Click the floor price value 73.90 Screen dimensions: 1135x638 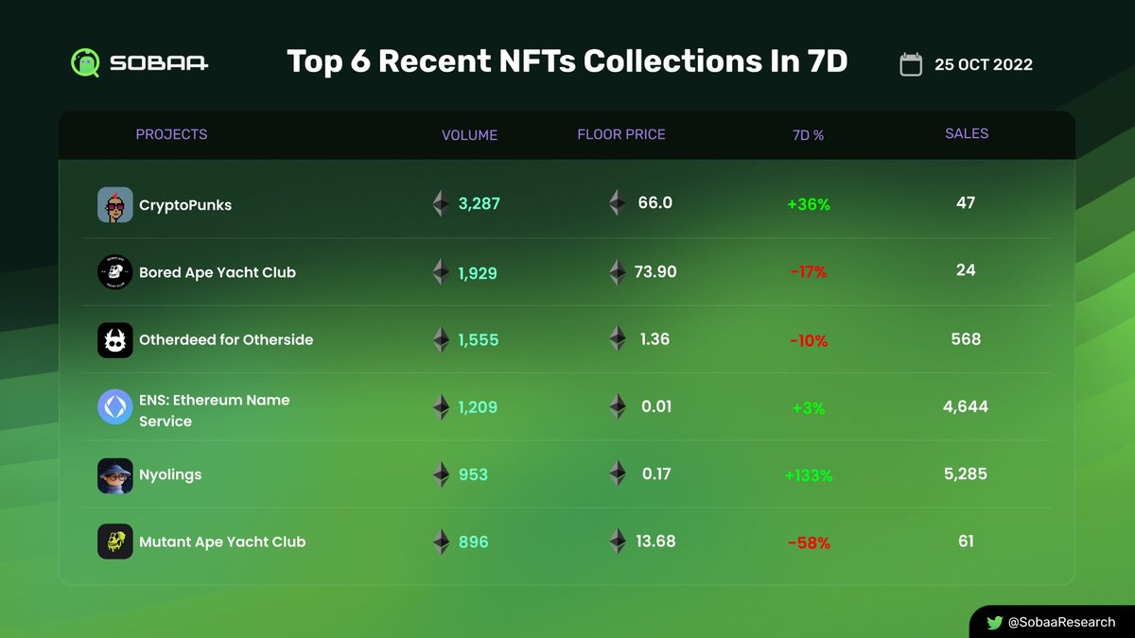coord(656,271)
